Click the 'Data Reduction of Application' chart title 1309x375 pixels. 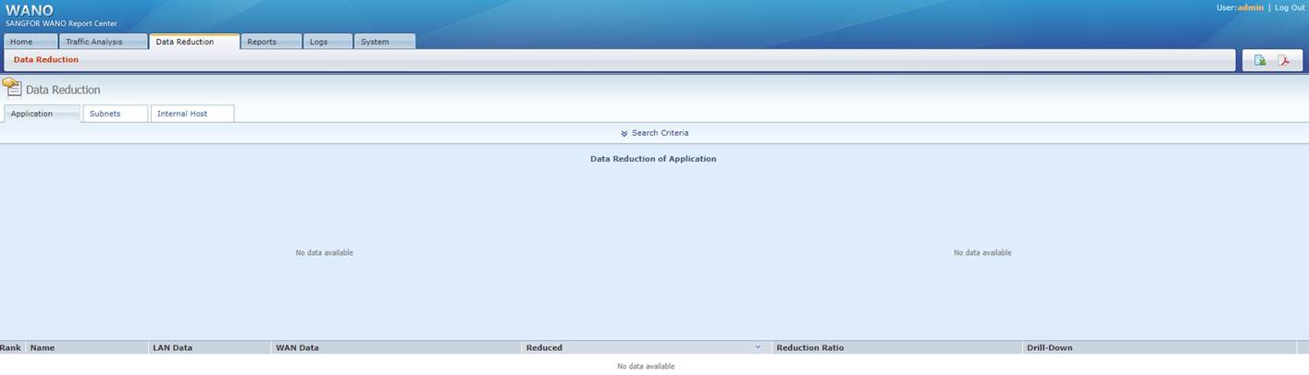coord(653,159)
